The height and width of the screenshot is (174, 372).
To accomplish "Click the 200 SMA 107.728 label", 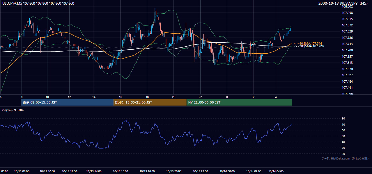I will pyautogui.click(x=309, y=46).
